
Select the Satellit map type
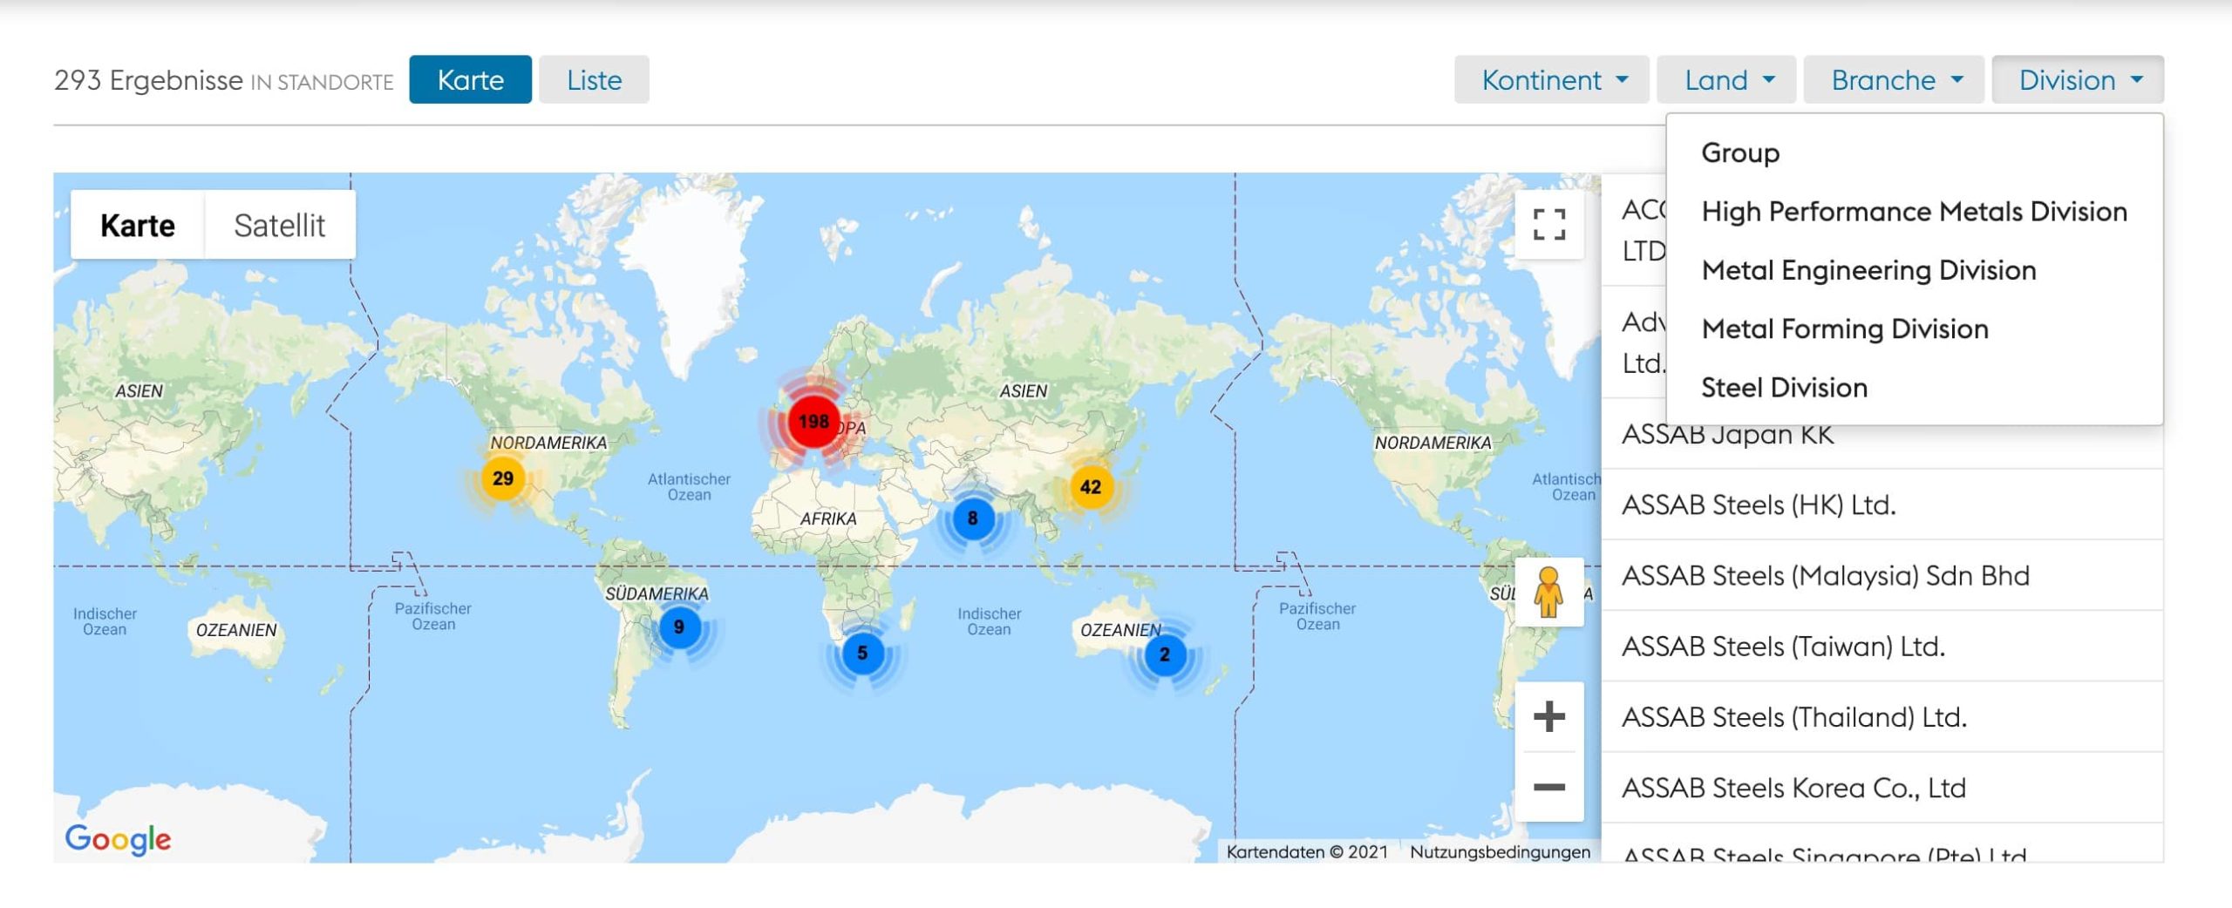pyautogui.click(x=280, y=225)
